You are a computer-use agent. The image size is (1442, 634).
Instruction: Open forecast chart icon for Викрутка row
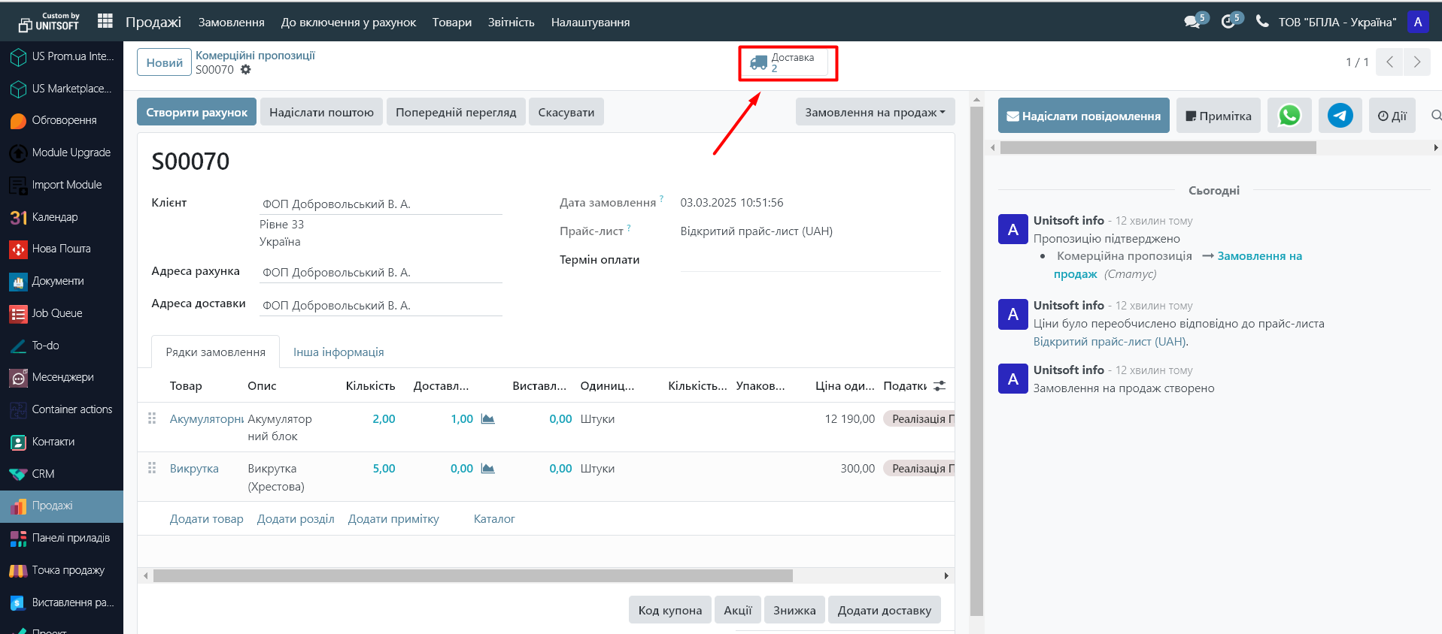tap(487, 469)
